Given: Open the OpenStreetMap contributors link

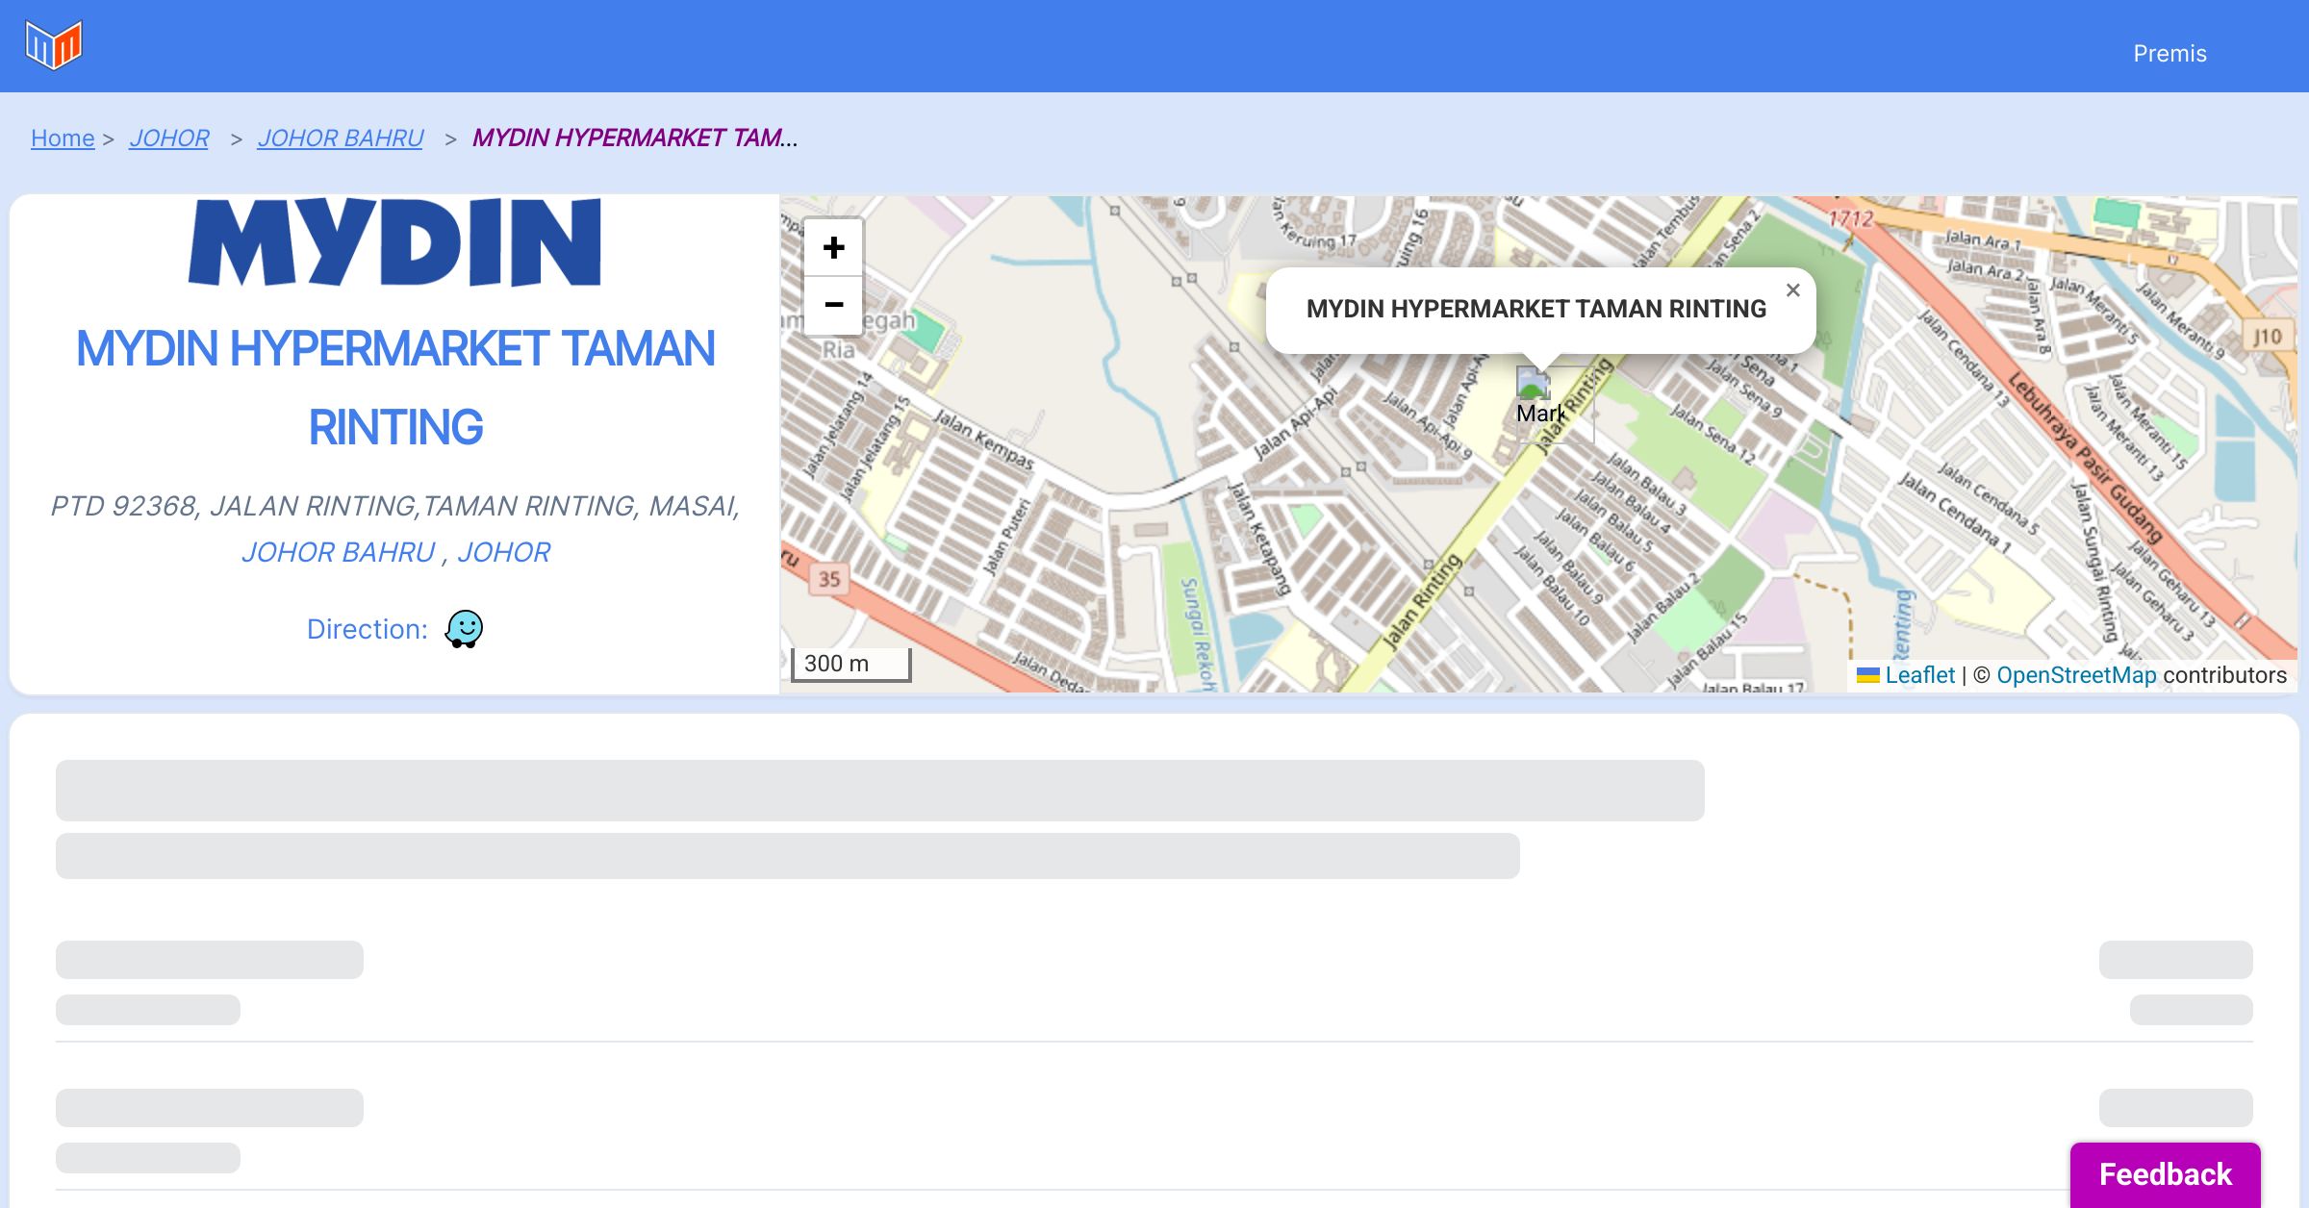Looking at the screenshot, I should point(2076,675).
